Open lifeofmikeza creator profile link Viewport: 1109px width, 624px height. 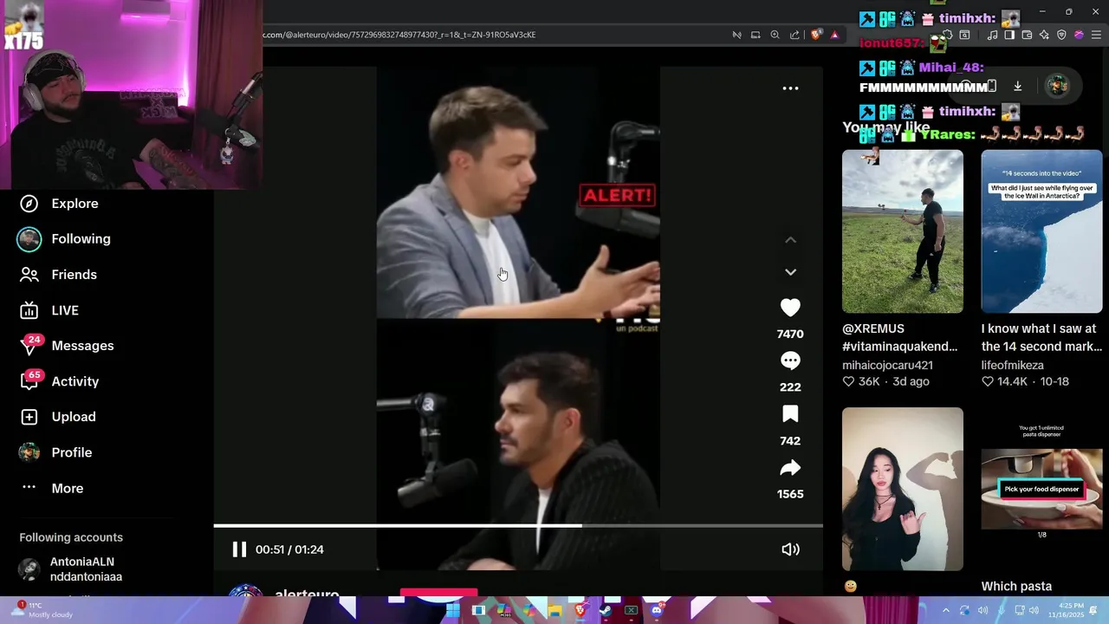(1012, 366)
